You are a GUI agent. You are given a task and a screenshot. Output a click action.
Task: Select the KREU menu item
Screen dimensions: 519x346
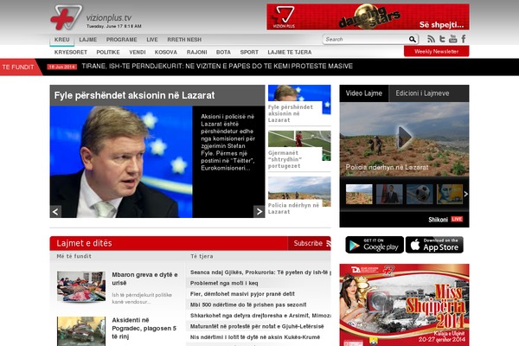pyautogui.click(x=62, y=40)
